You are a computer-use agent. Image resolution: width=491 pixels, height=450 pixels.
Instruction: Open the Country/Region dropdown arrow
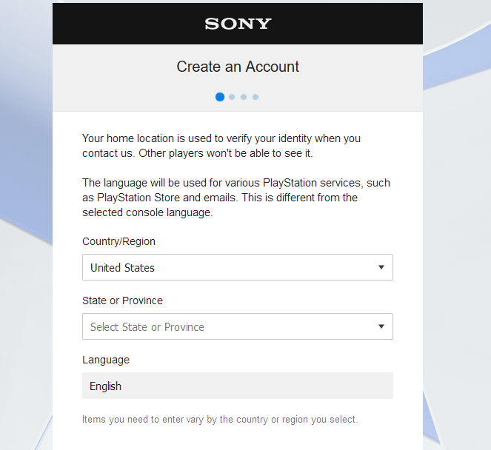coord(381,267)
